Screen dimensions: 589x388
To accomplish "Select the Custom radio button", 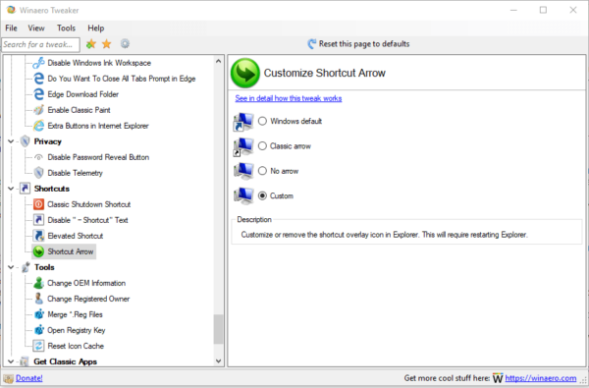I will tap(262, 195).
